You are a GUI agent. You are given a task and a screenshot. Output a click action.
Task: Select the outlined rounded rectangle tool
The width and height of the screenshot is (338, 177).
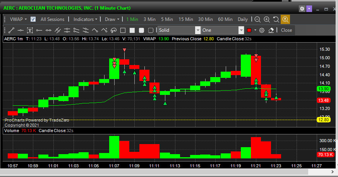(x=151, y=30)
